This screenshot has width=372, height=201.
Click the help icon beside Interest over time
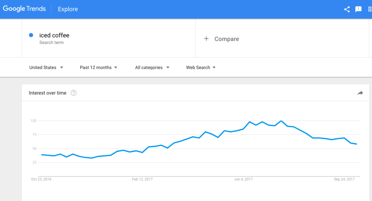tap(74, 93)
